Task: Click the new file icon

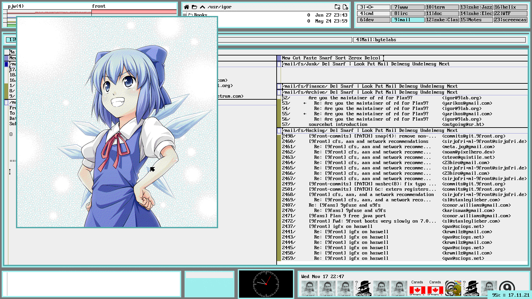Action: [345, 7]
